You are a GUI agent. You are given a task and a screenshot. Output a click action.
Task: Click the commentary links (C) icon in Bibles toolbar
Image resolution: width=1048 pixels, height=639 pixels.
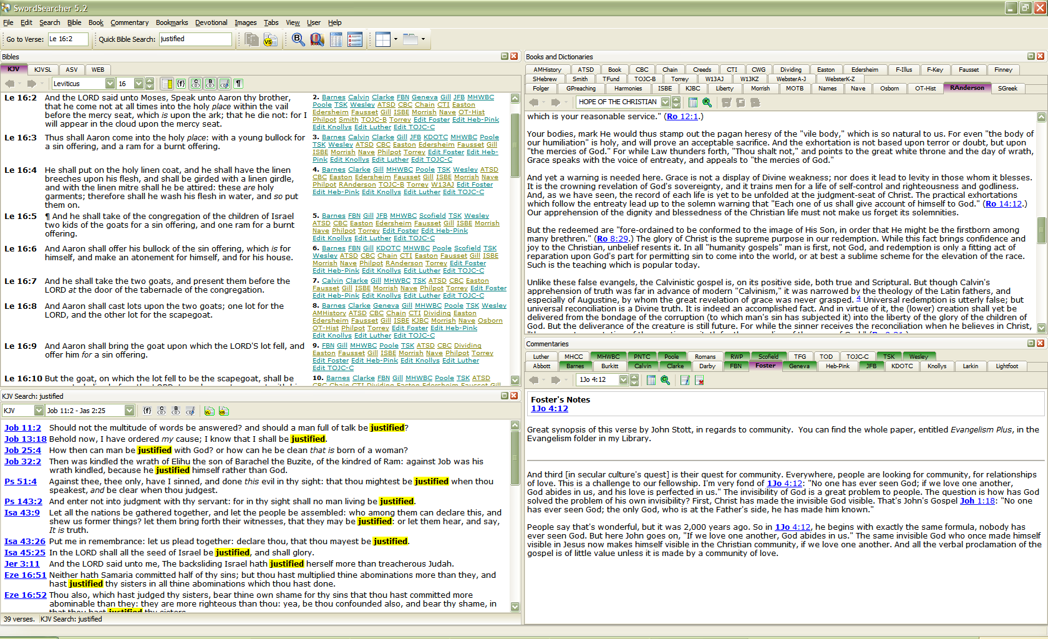pyautogui.click(x=196, y=84)
